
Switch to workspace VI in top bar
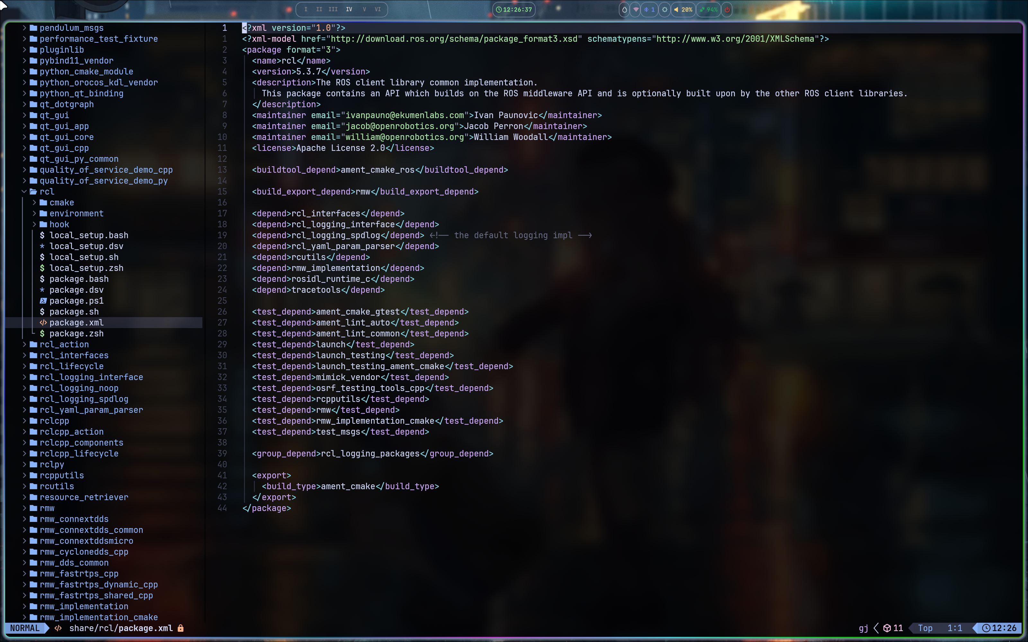click(378, 9)
